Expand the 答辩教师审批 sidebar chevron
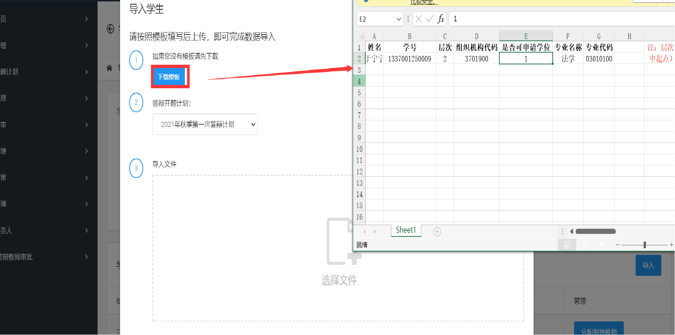 coord(87,257)
